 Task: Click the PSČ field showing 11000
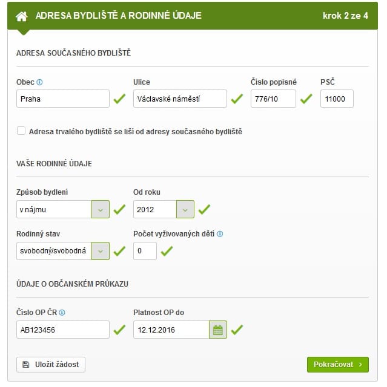pos(337,99)
